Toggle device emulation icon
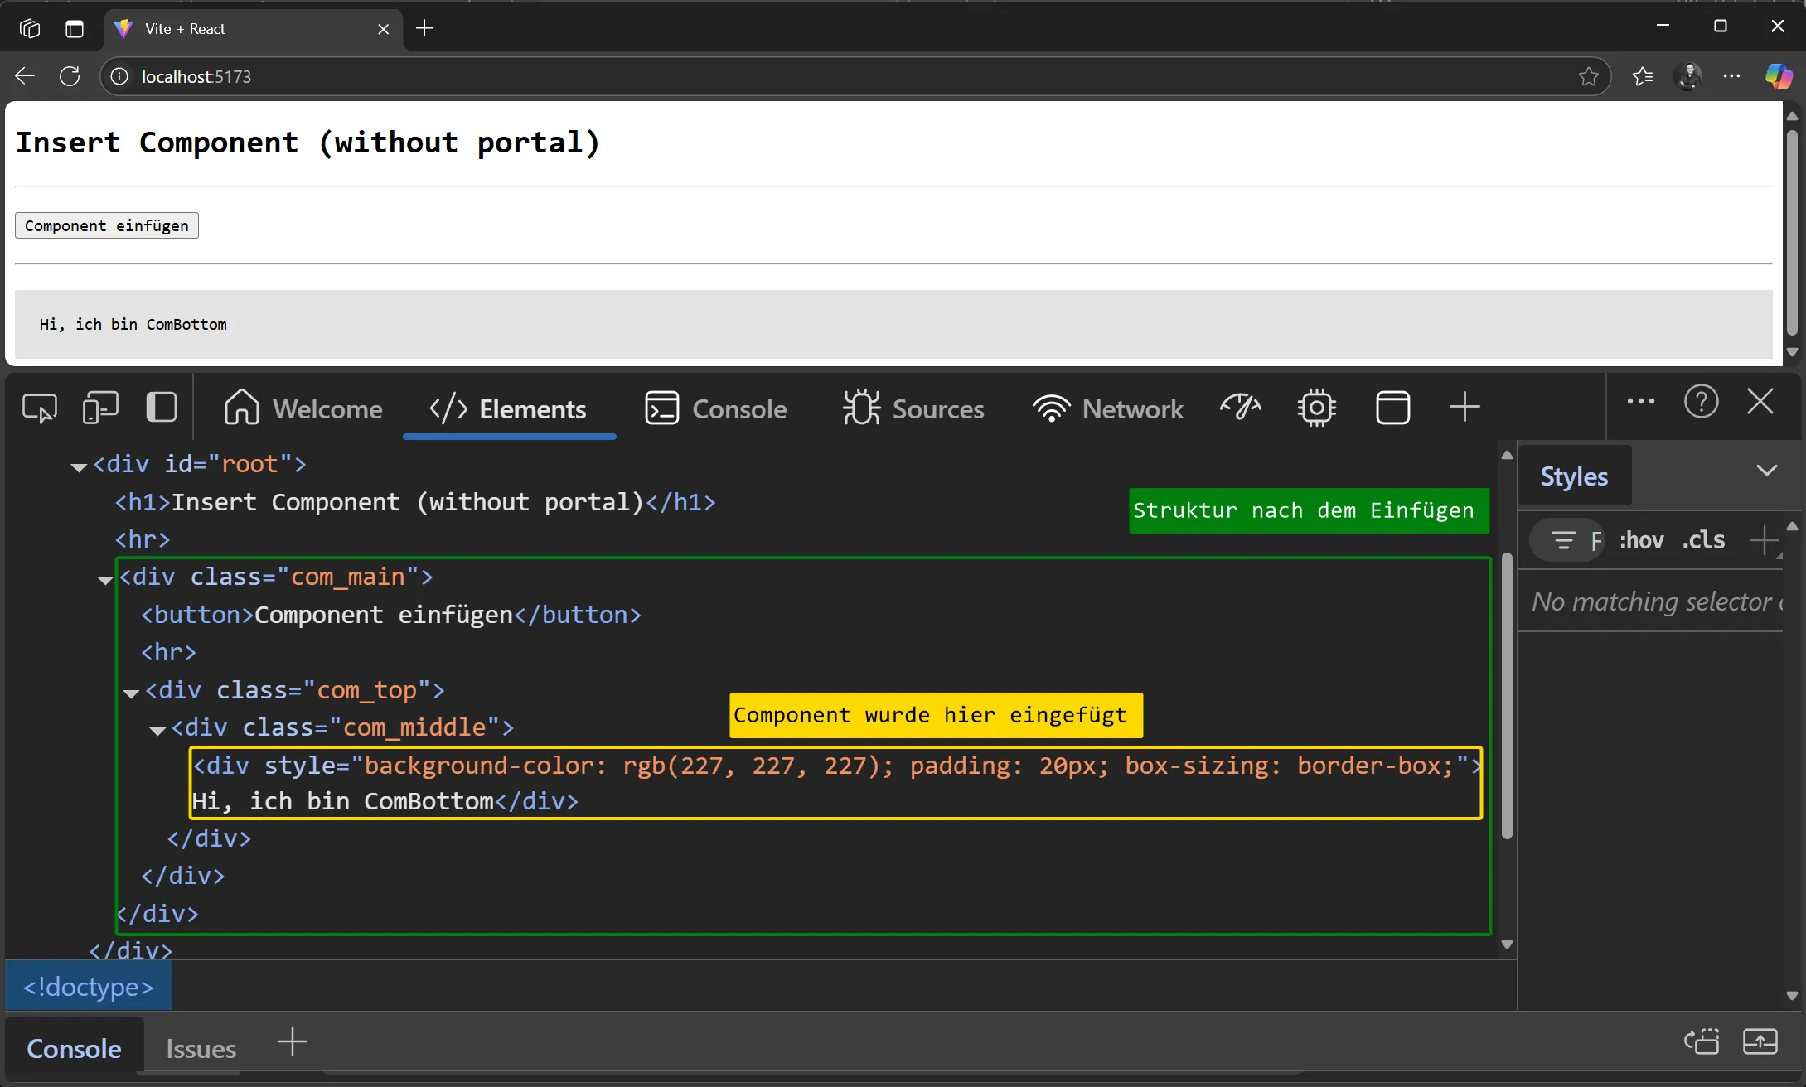The height and width of the screenshot is (1087, 1806). (x=100, y=408)
